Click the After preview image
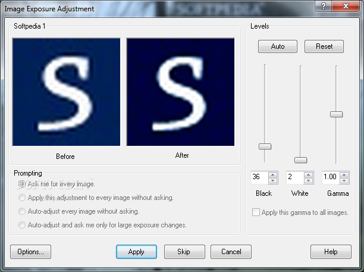364x272 pixels. tap(180, 92)
